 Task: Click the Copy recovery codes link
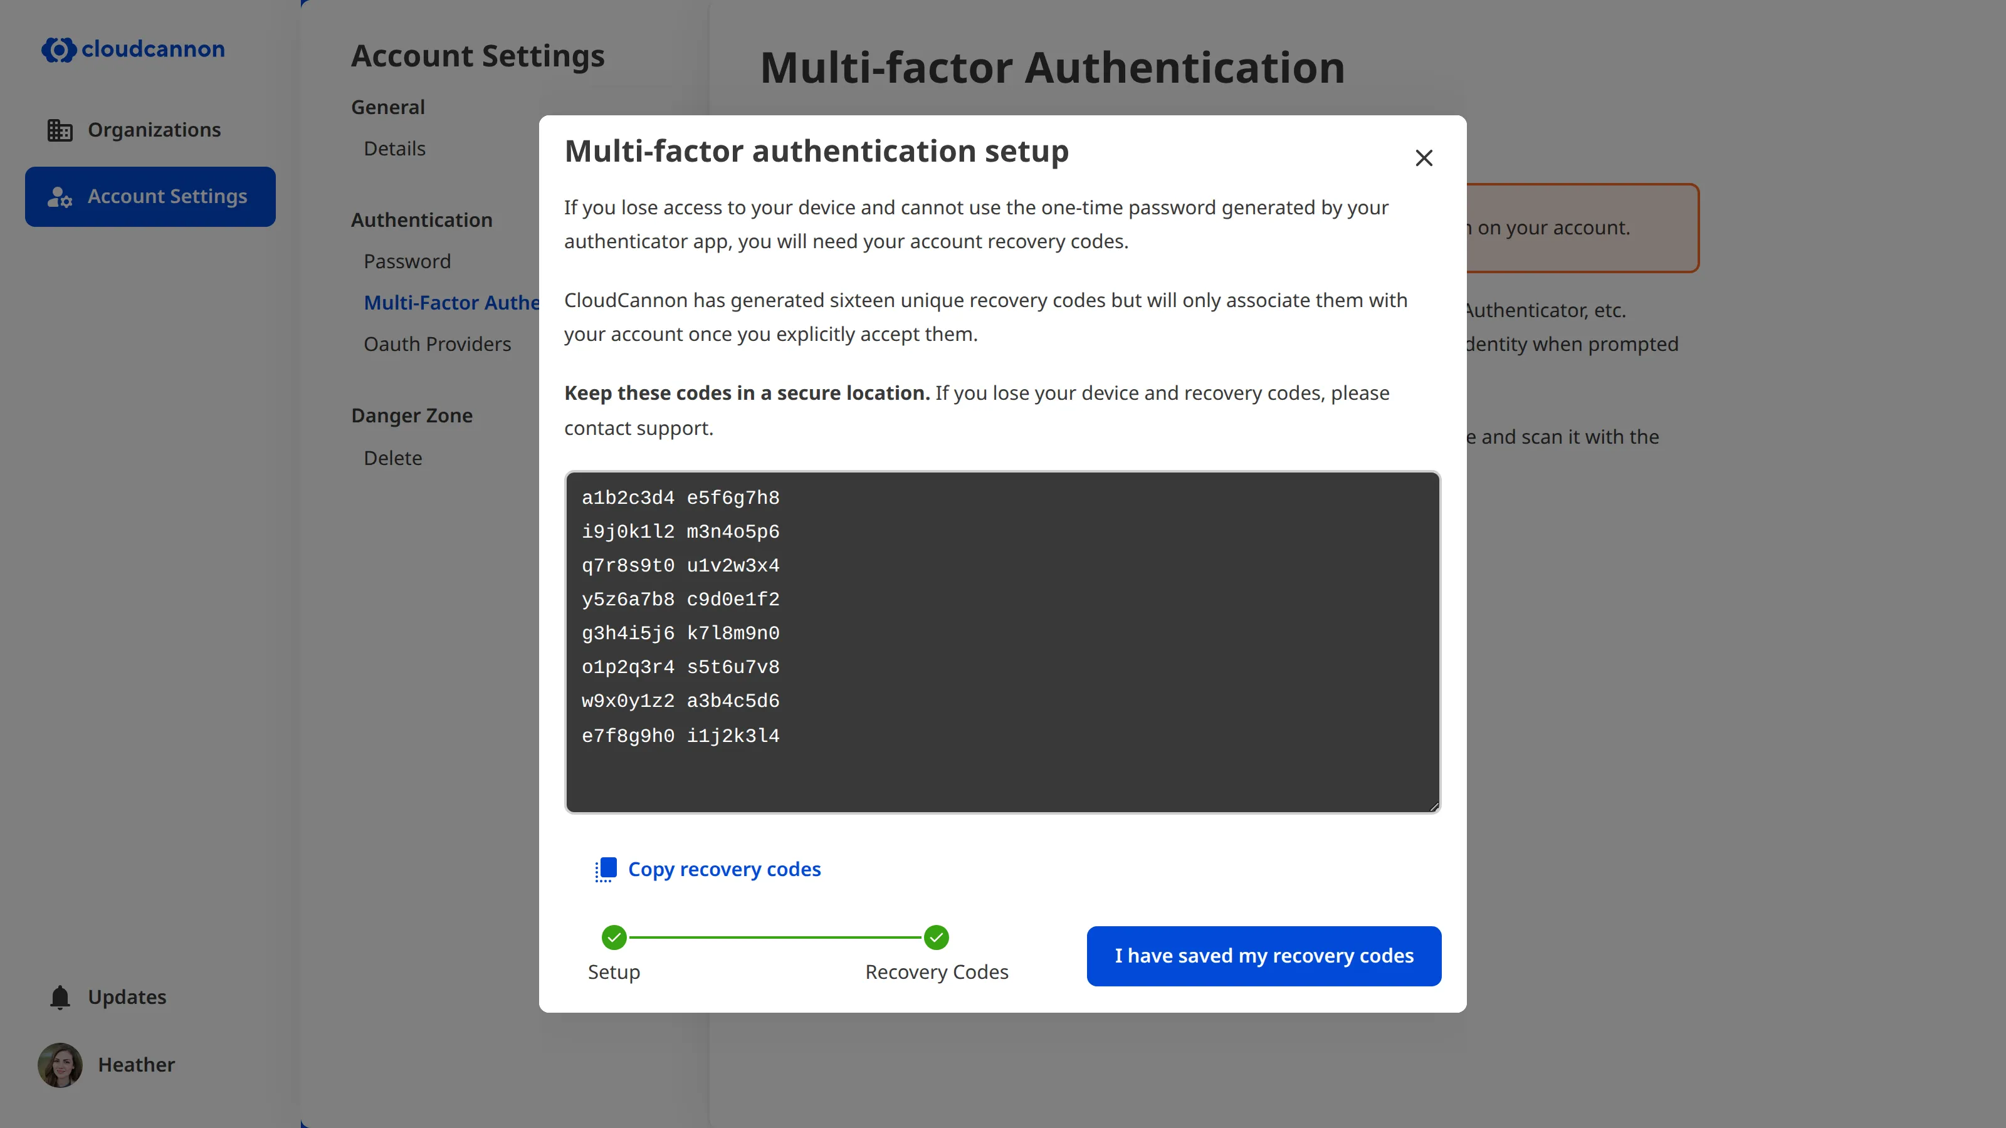click(x=724, y=869)
